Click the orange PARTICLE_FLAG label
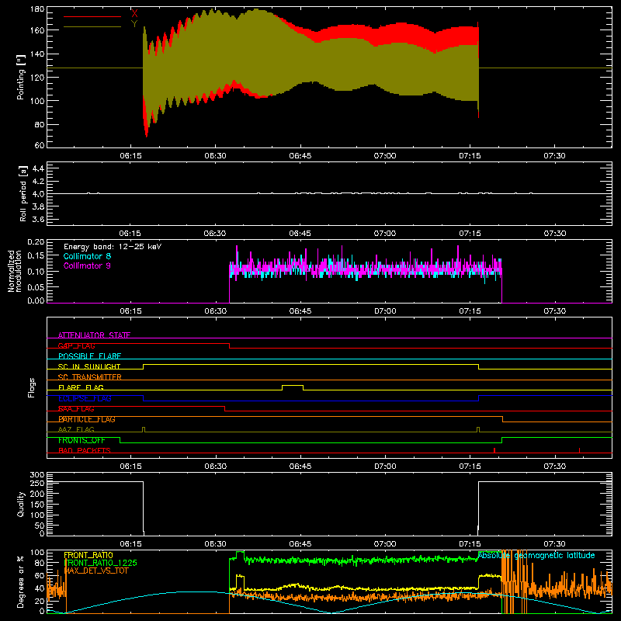This screenshot has height=621, width=621. coord(87,419)
